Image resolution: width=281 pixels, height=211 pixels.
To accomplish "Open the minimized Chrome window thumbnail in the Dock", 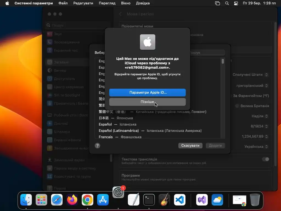I will coord(239,200).
